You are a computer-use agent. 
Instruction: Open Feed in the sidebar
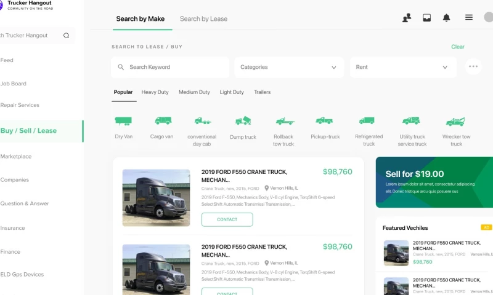tap(7, 60)
